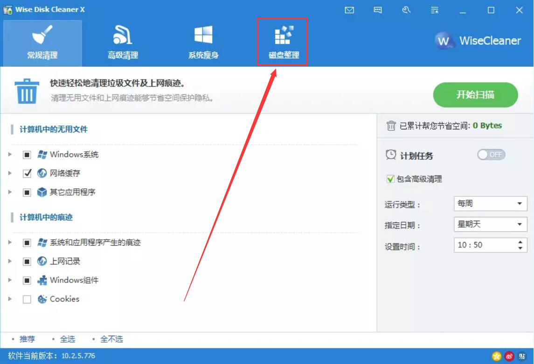
Task: Open the menu list icon
Action: [x=435, y=10]
